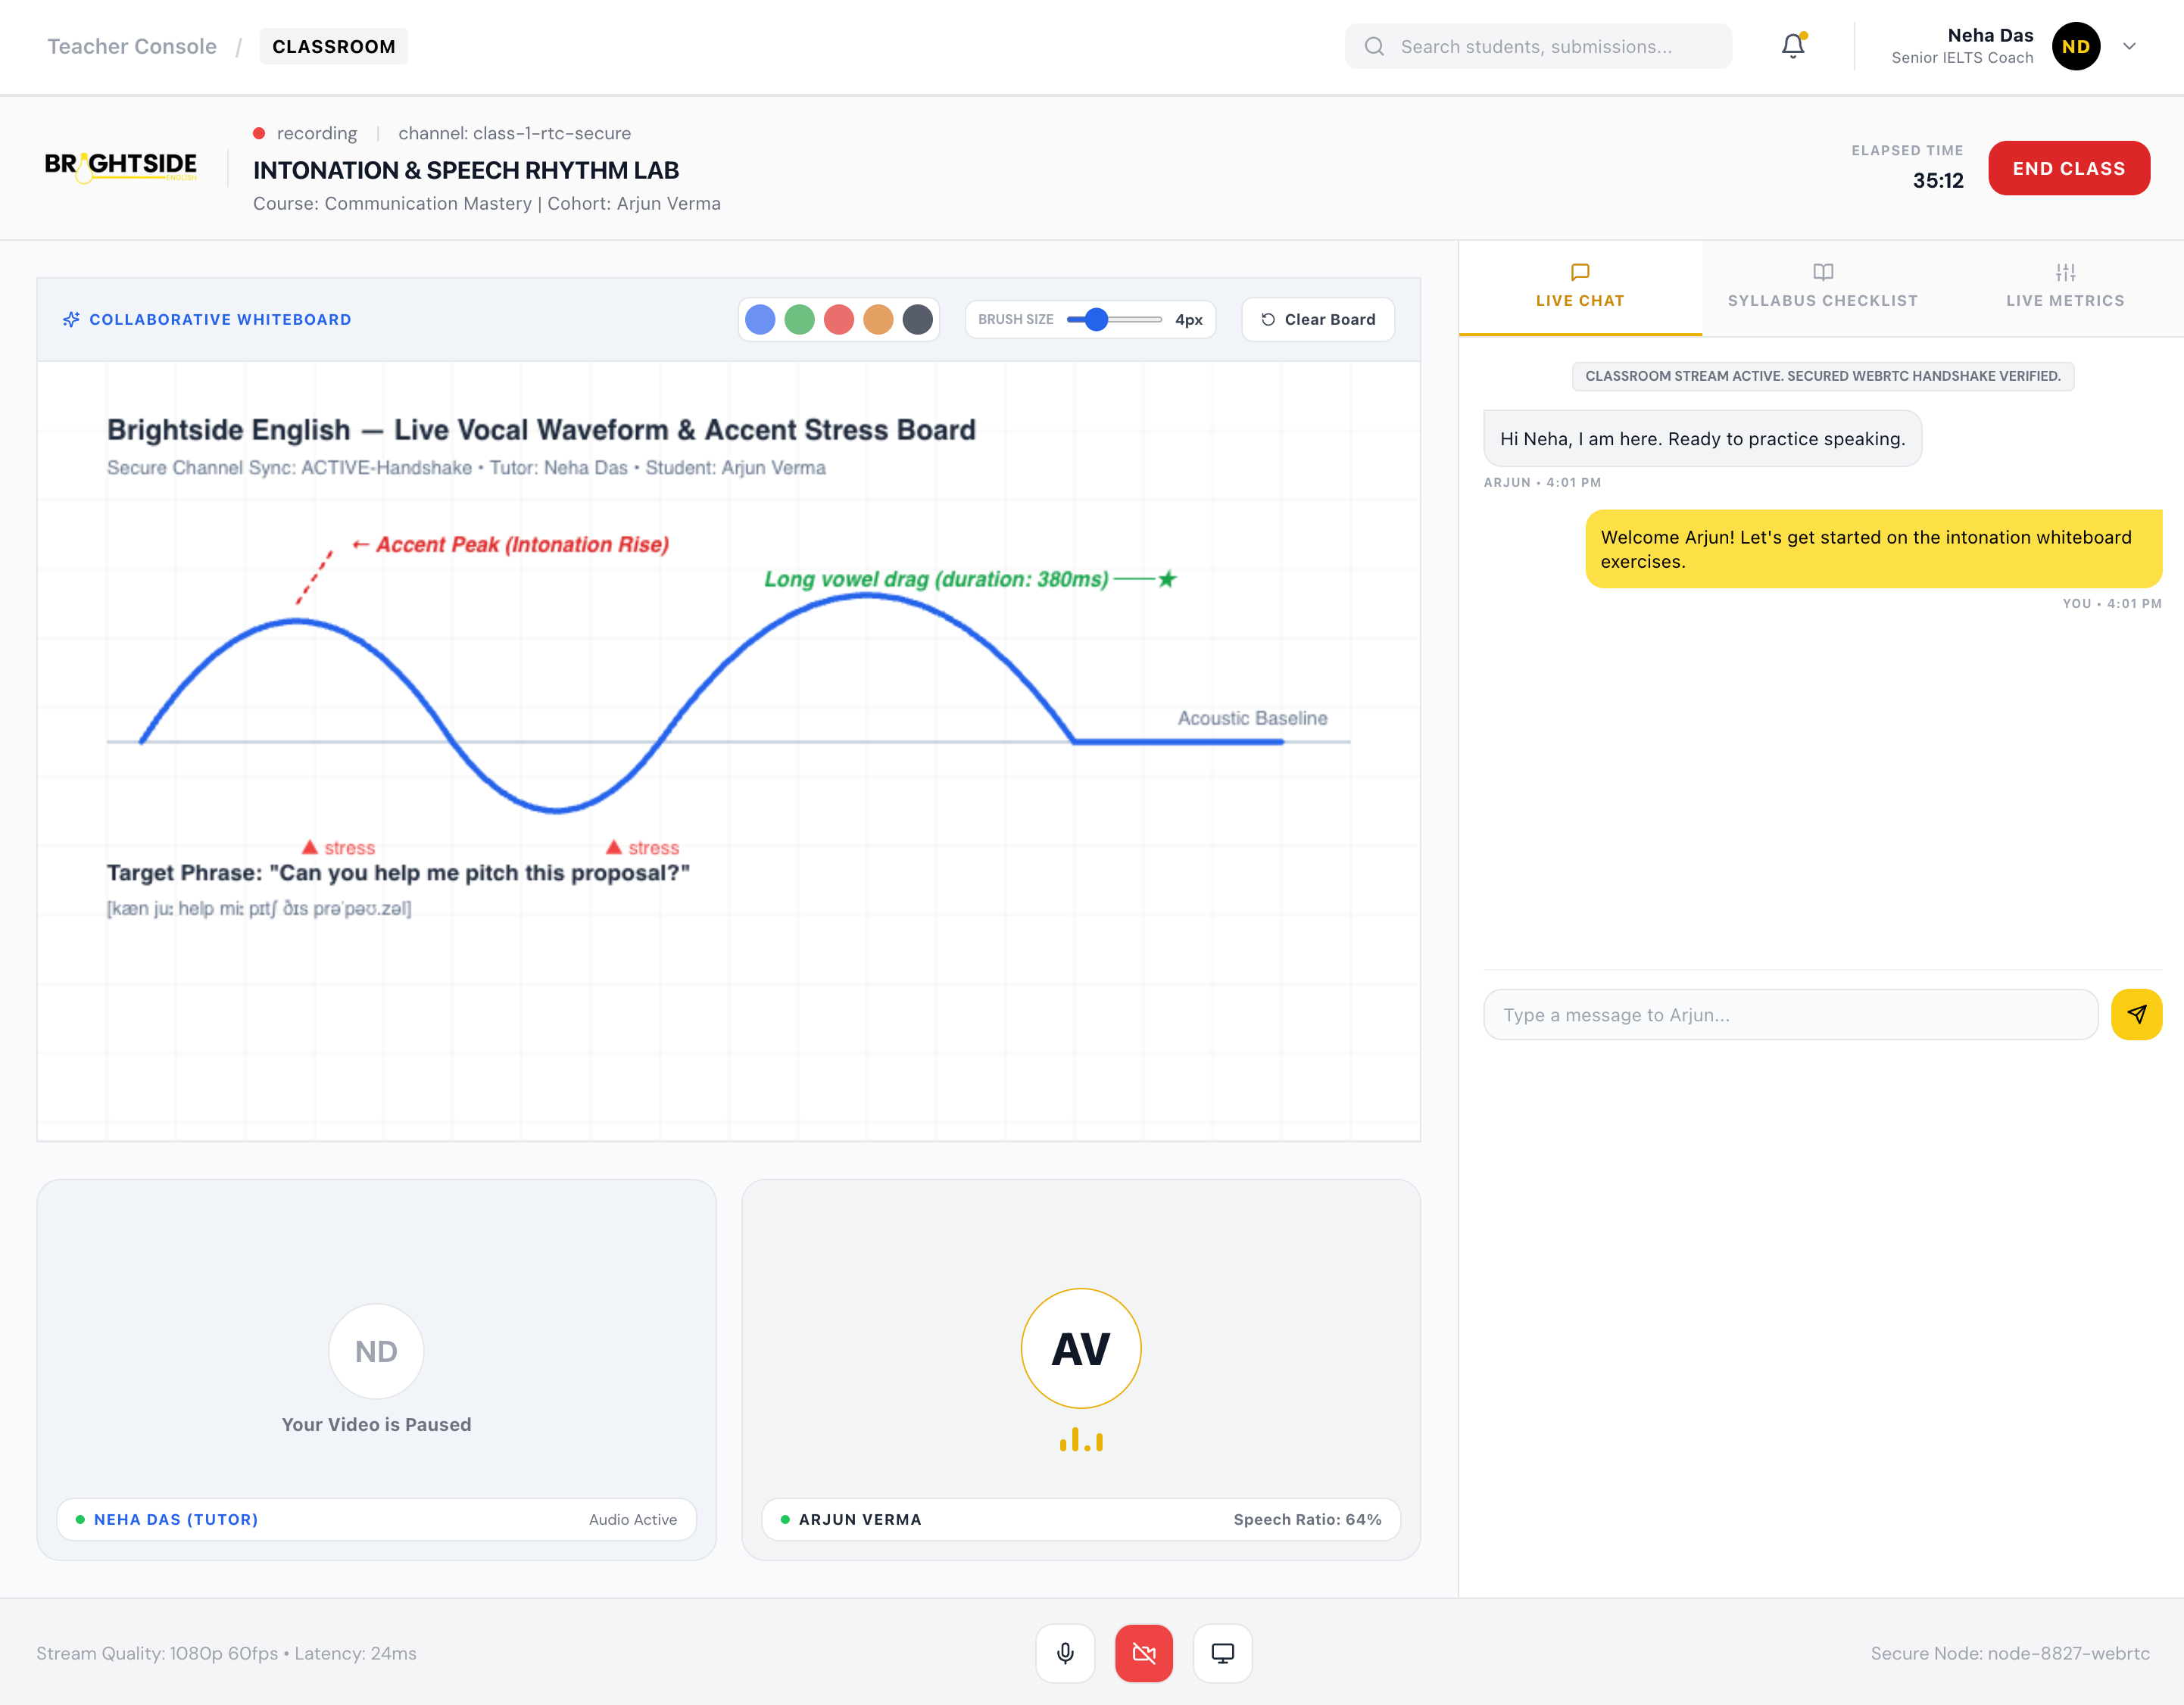Adjust the brush size slider
The height and width of the screenshot is (1705, 2184).
(x=1114, y=319)
